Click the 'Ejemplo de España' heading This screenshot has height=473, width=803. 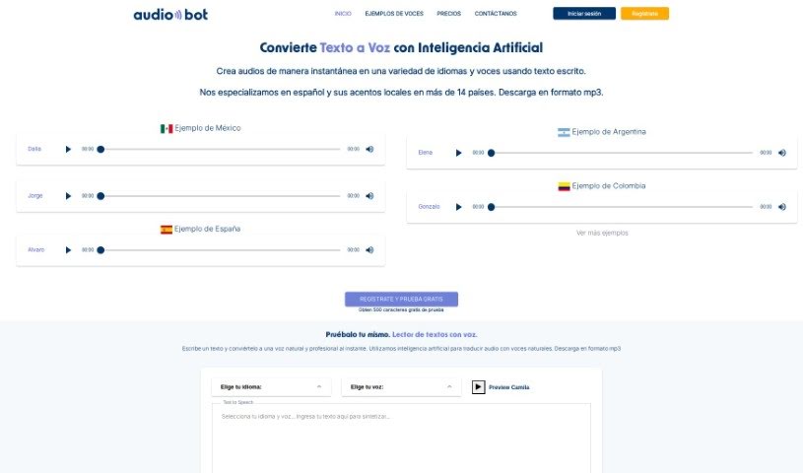[208, 229]
